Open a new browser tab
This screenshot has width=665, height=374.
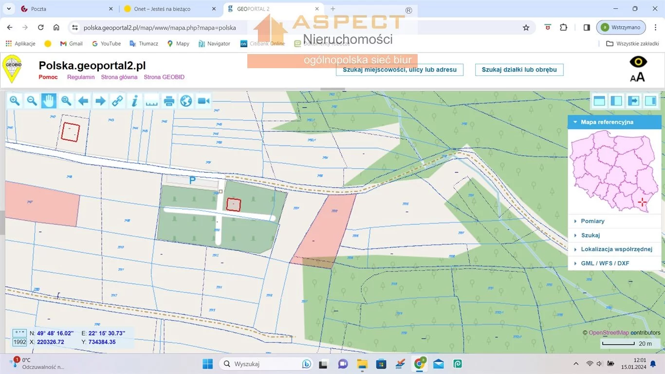pos(333,9)
